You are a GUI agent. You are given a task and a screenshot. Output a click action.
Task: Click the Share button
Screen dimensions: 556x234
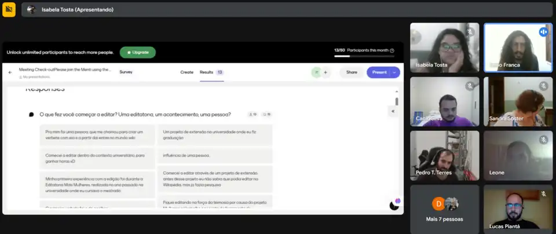(352, 72)
